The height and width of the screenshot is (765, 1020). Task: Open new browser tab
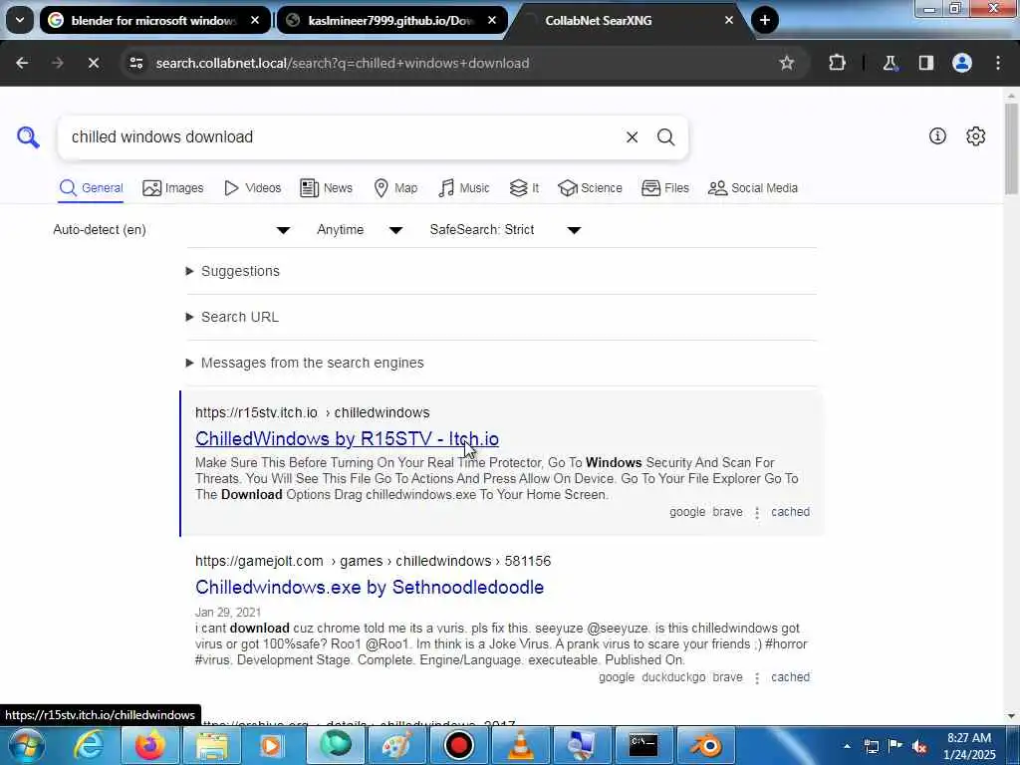tap(765, 20)
